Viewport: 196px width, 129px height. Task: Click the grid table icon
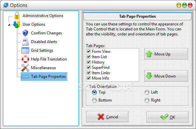25,50
